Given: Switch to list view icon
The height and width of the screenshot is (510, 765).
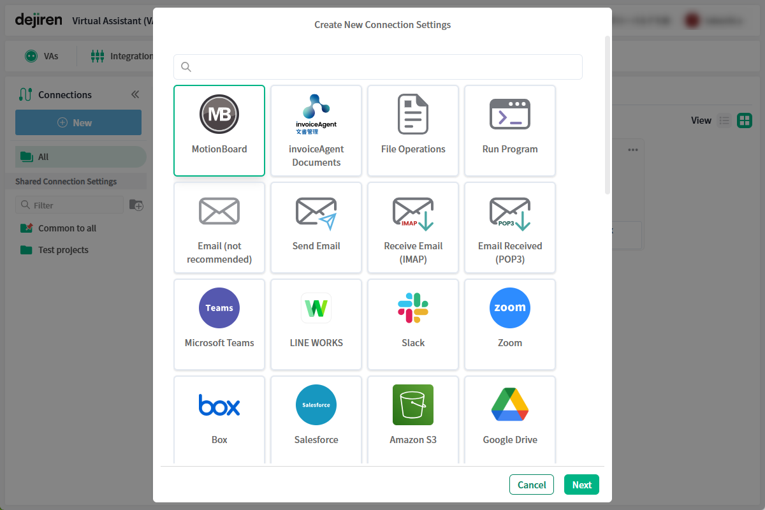Looking at the screenshot, I should pos(724,120).
